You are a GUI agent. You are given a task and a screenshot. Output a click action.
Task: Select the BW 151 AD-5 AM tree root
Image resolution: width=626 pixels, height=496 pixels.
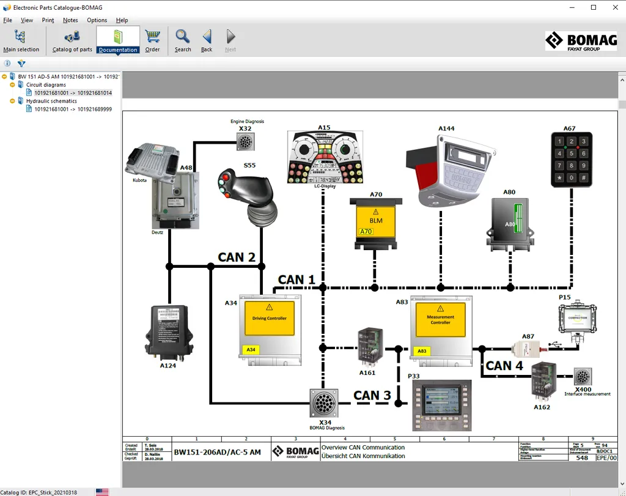68,76
